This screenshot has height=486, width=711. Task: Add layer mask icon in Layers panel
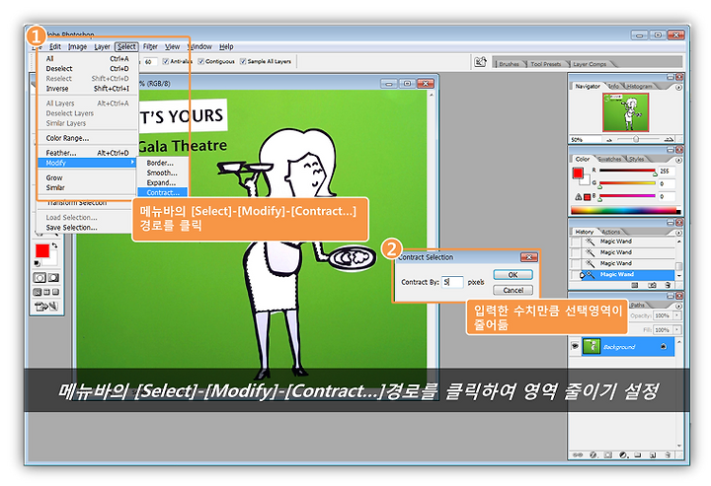click(608, 454)
